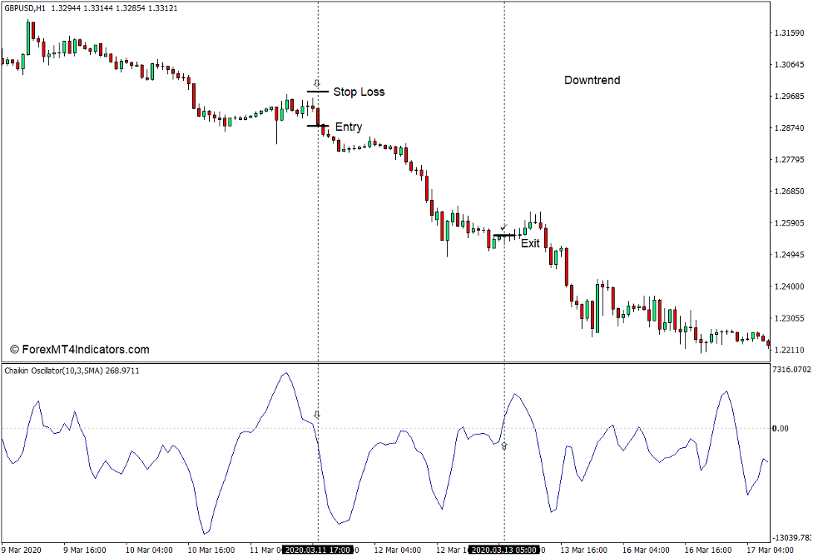Click the up arrow on the Chaikin Oscillator exit signal
Screen dimensions: 813x558
click(x=505, y=444)
